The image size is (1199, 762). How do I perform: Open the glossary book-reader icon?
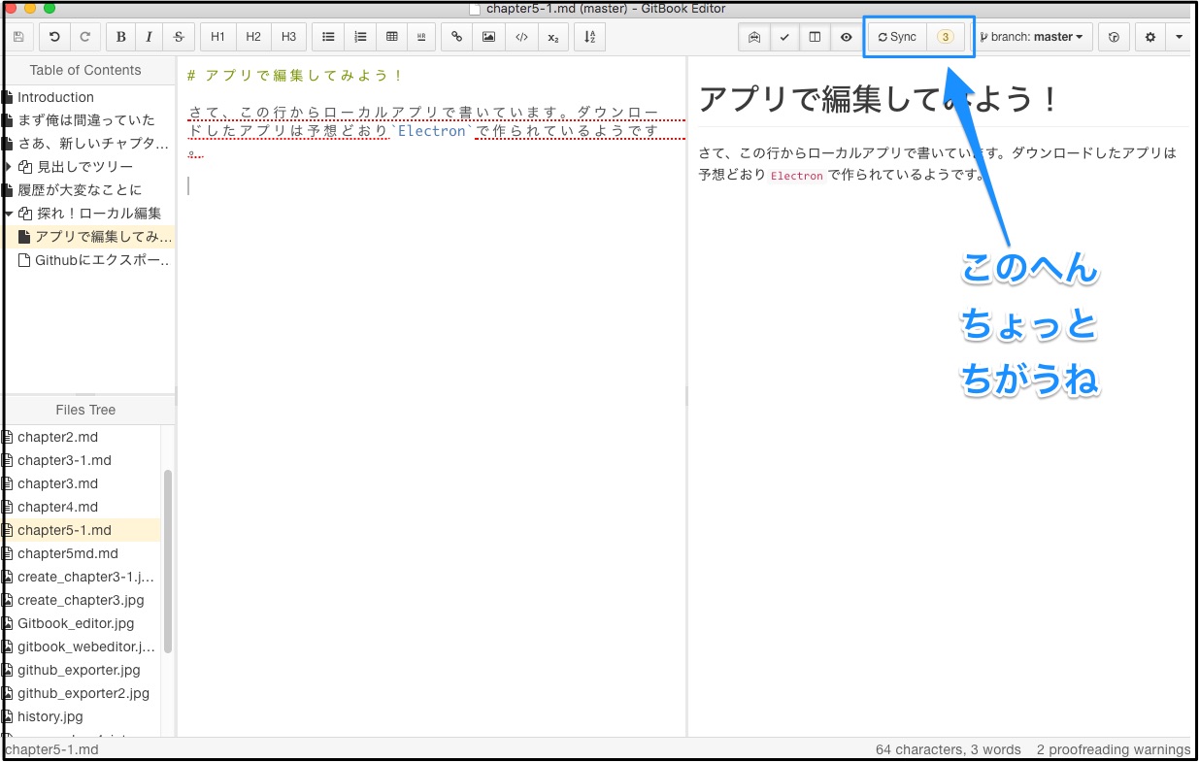coord(754,37)
